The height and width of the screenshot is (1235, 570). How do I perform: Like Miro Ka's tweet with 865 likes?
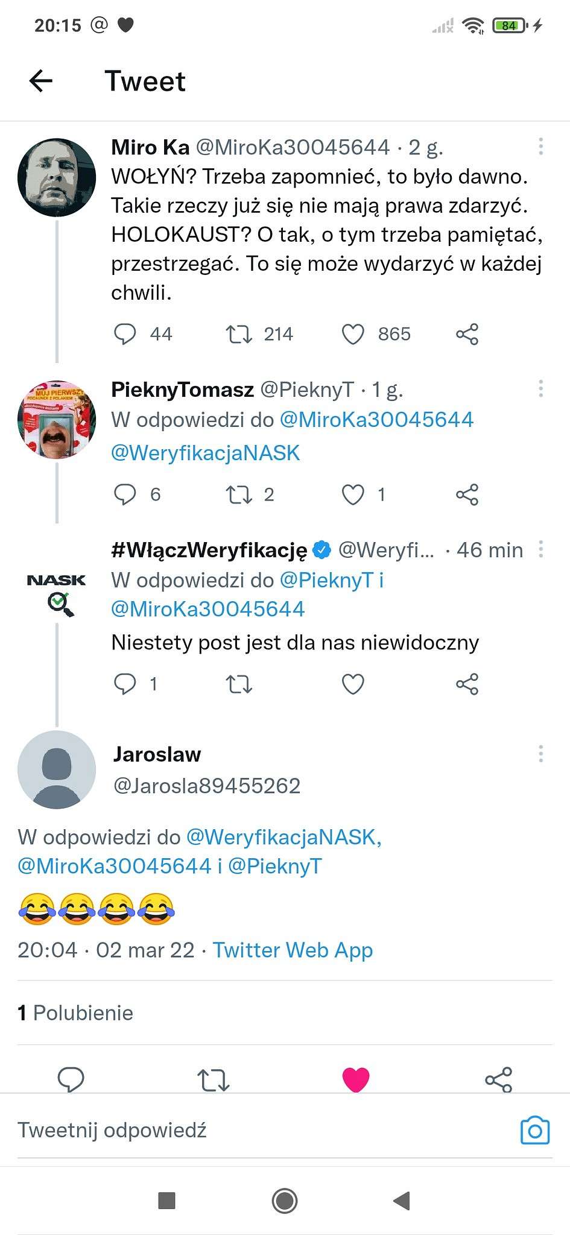[x=353, y=334]
